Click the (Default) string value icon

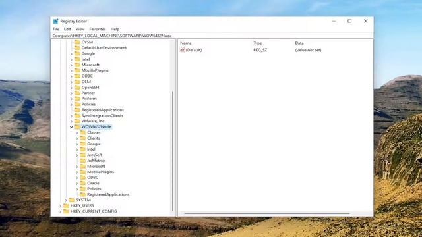click(183, 50)
